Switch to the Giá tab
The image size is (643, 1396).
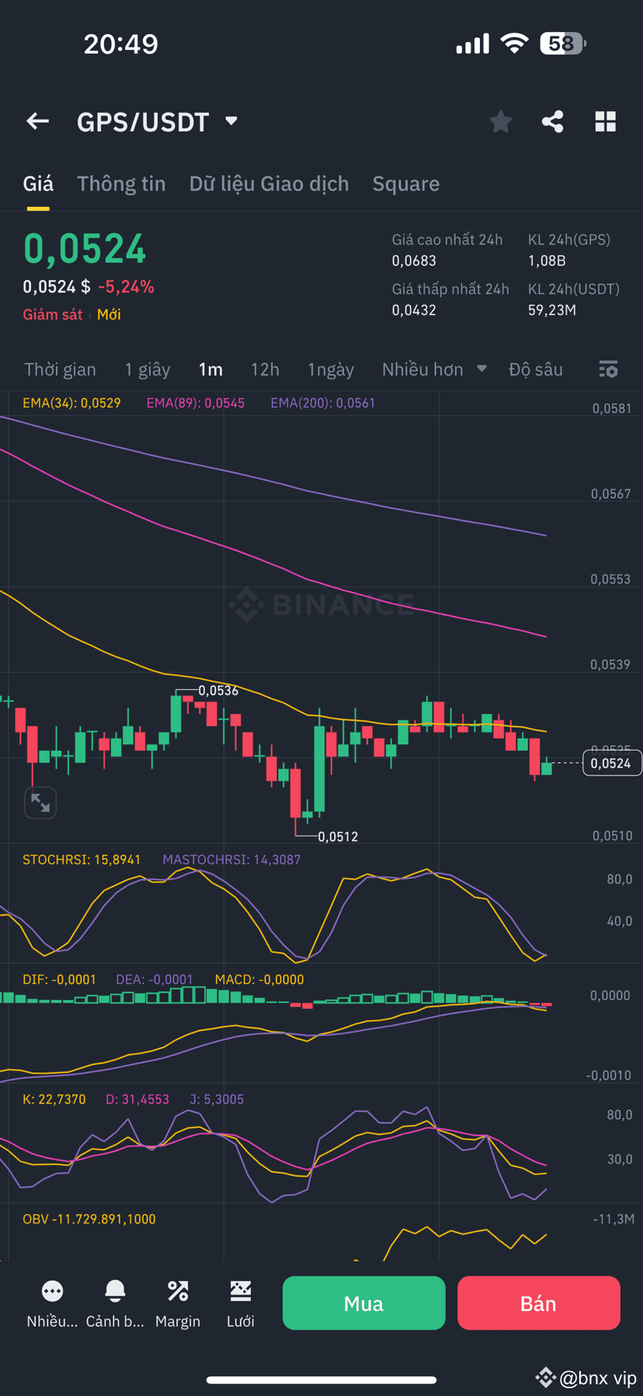(38, 184)
